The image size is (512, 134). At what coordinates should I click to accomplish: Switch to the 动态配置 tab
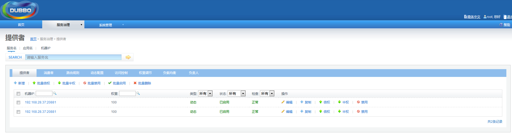(x=97, y=73)
